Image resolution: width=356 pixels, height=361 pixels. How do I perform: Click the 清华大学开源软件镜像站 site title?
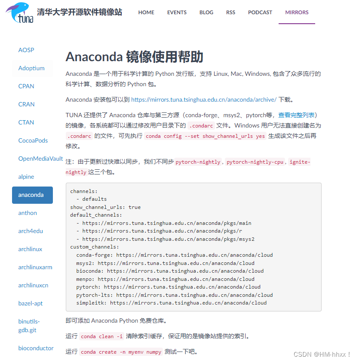80,12
